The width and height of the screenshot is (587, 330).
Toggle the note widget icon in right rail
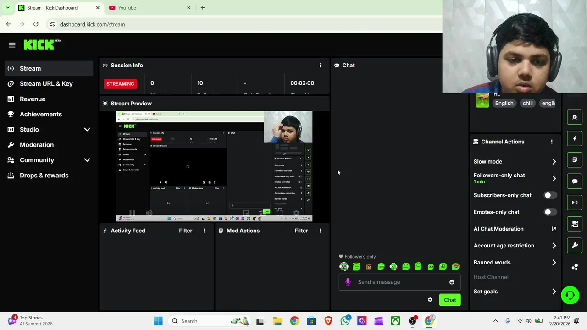pyautogui.click(x=575, y=160)
